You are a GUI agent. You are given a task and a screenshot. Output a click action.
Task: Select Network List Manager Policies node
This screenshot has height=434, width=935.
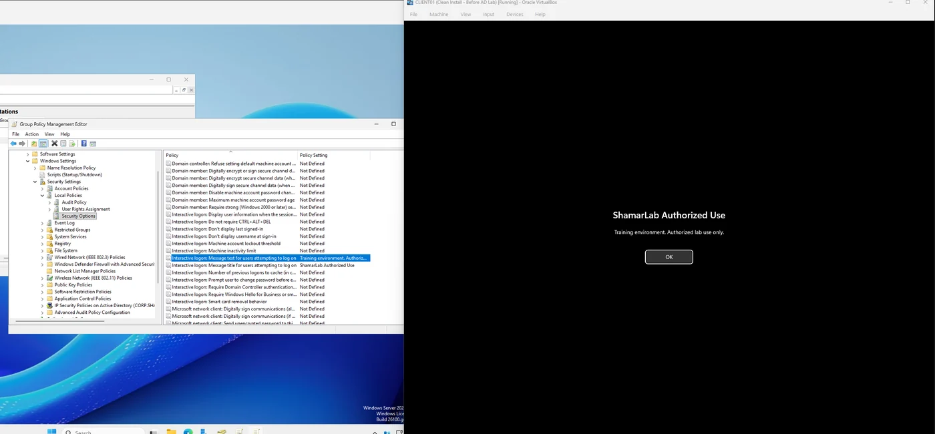[85, 271]
